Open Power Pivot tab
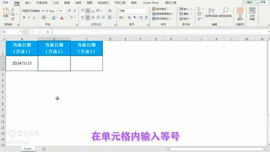Image resolution: width=270 pixels, height=152 pixels. click(x=151, y=3)
